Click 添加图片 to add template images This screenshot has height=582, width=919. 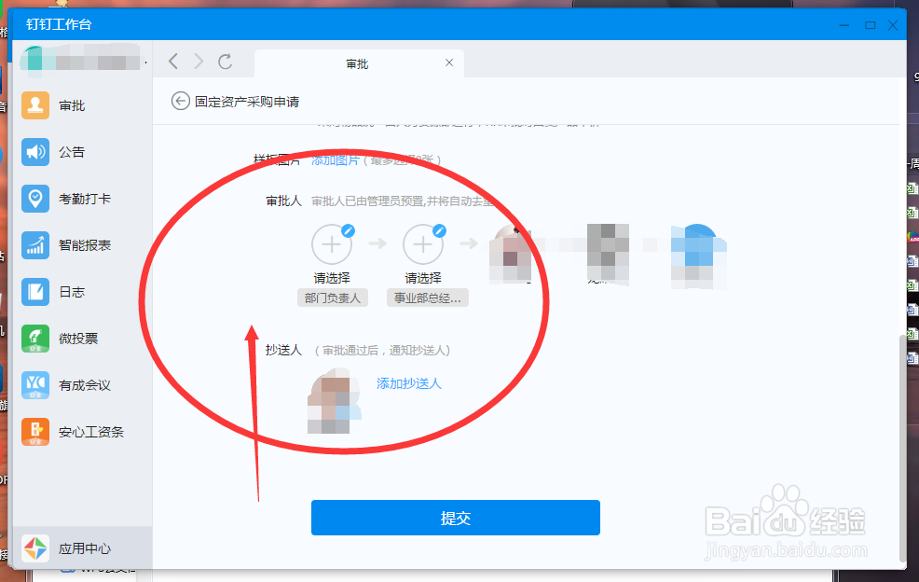[336, 159]
